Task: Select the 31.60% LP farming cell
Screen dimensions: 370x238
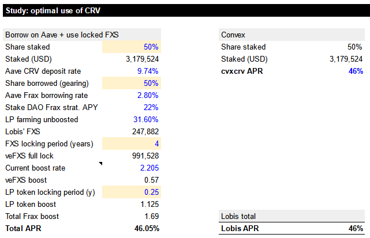Action: pos(146,119)
